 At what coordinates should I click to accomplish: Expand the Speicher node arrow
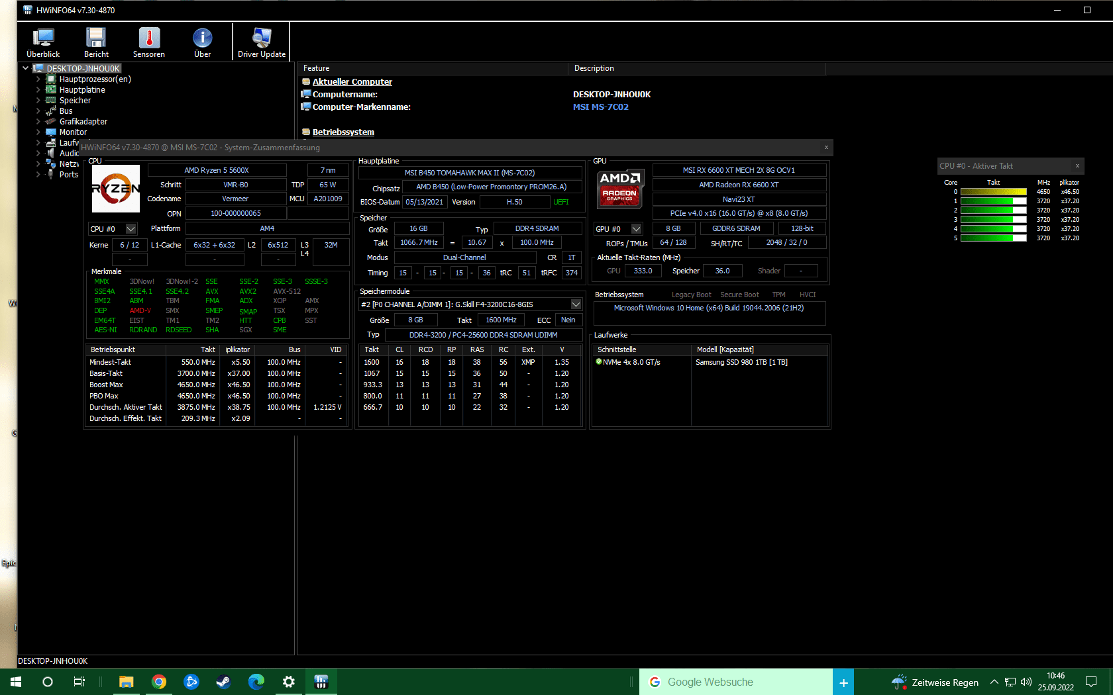pos(38,101)
